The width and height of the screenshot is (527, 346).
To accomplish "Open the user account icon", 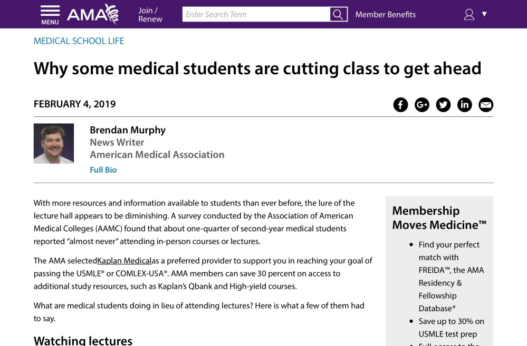I will tap(469, 14).
